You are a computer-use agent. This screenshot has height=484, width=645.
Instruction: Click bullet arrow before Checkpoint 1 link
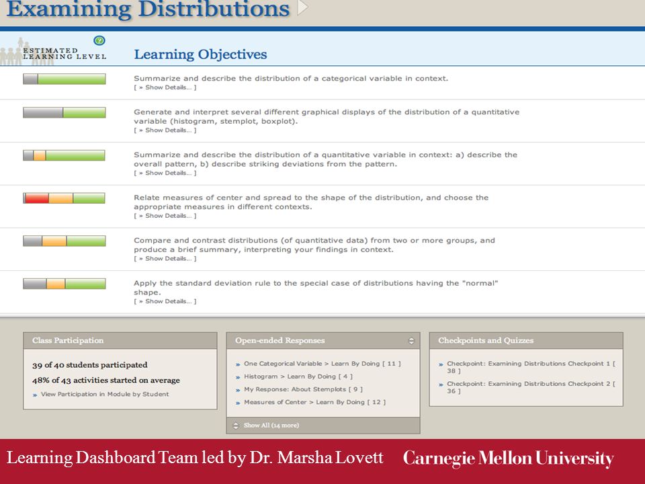(x=441, y=364)
